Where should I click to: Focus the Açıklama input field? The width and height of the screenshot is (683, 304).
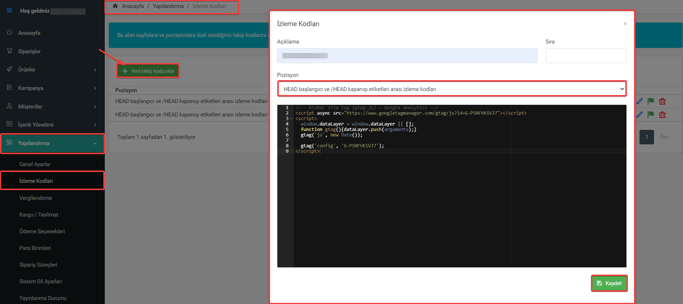pos(407,56)
